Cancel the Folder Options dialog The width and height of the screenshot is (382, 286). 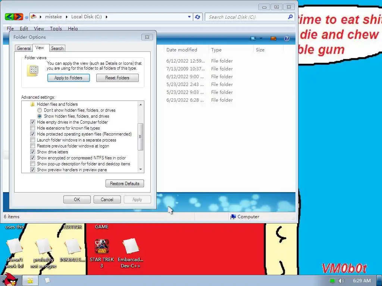tap(107, 200)
